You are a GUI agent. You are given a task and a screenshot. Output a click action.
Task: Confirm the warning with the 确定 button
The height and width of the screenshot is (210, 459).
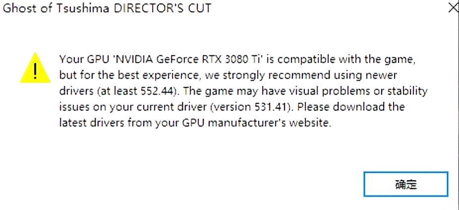coord(406,184)
